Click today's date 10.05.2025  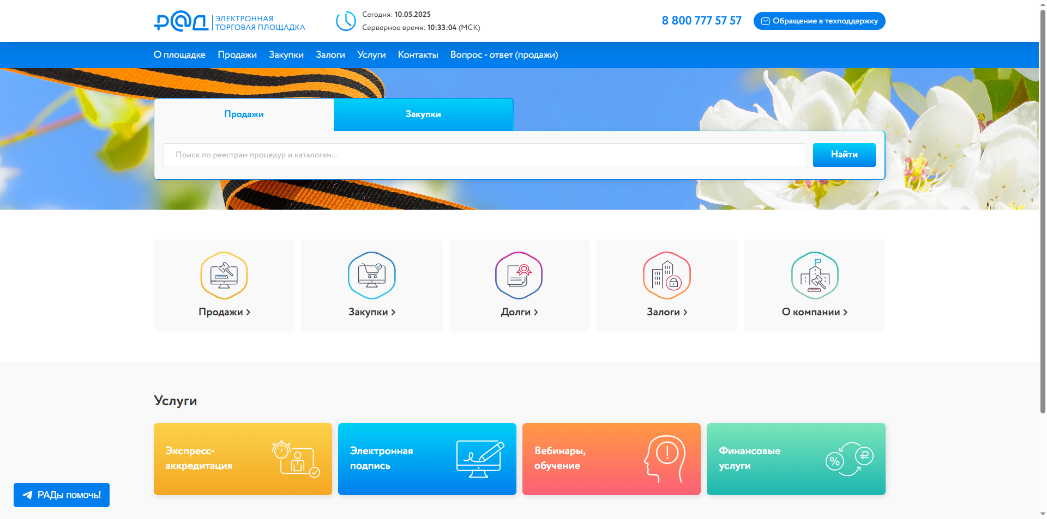(413, 15)
